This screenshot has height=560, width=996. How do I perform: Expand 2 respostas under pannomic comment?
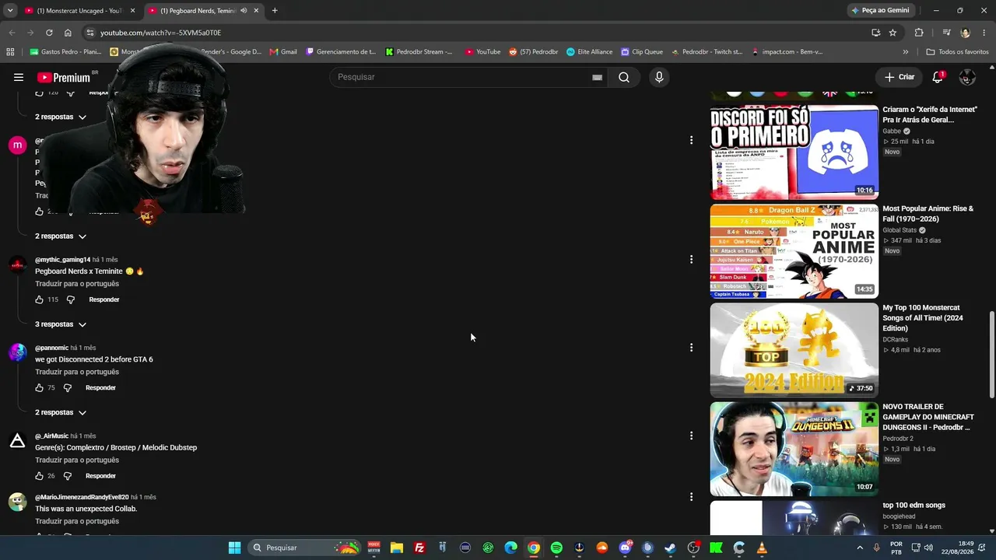point(61,412)
